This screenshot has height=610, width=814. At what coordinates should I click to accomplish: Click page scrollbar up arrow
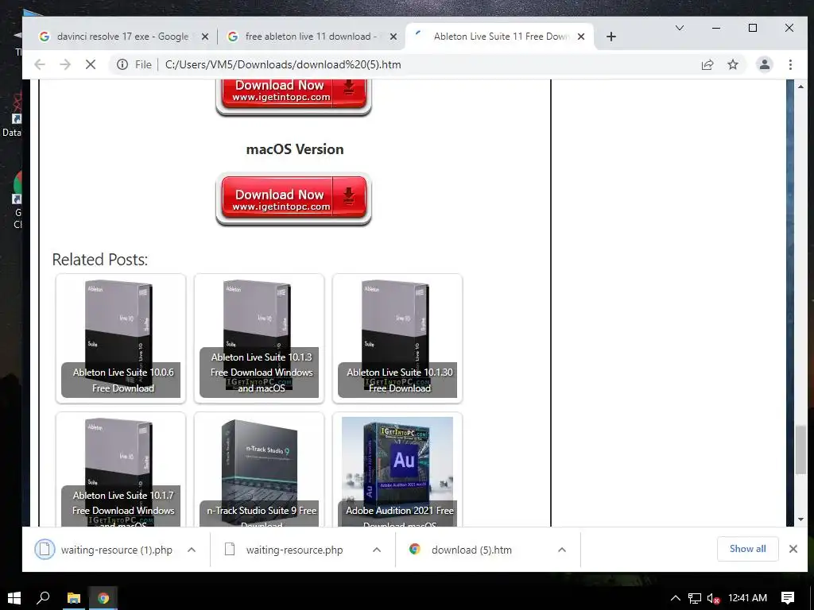[800, 87]
